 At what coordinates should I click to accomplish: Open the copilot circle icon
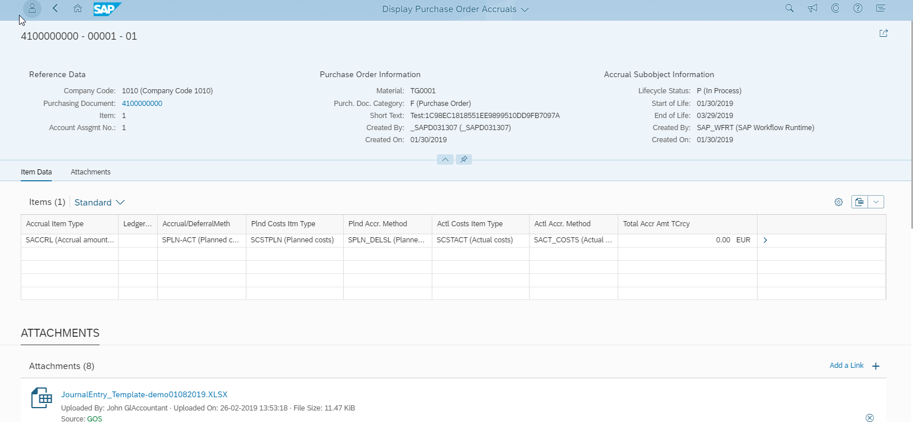click(835, 8)
